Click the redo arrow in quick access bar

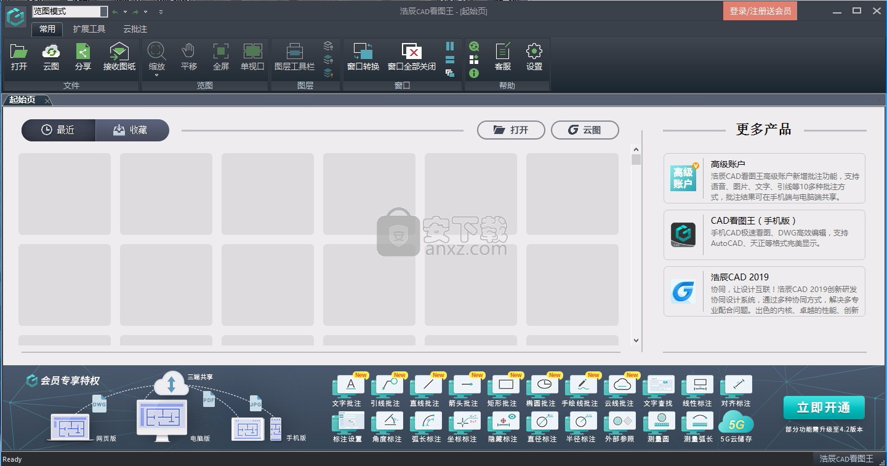[x=135, y=12]
